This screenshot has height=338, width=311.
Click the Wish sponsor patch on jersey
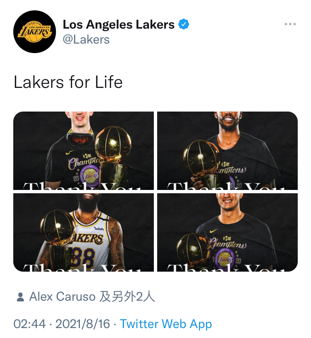tap(99, 229)
